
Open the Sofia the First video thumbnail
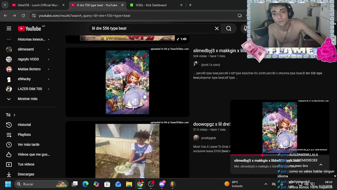coord(127,82)
